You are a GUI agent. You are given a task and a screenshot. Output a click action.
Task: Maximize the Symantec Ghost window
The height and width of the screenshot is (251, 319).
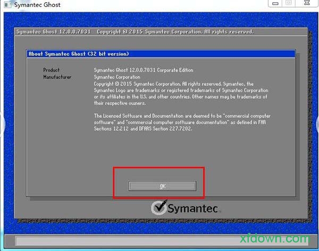289,3
